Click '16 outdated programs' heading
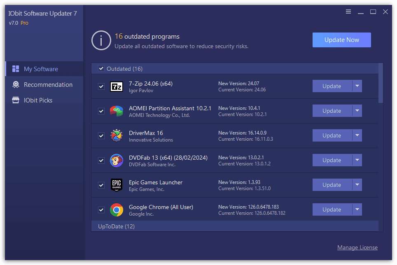Image resolution: width=397 pixels, height=265 pixels. coord(147,36)
